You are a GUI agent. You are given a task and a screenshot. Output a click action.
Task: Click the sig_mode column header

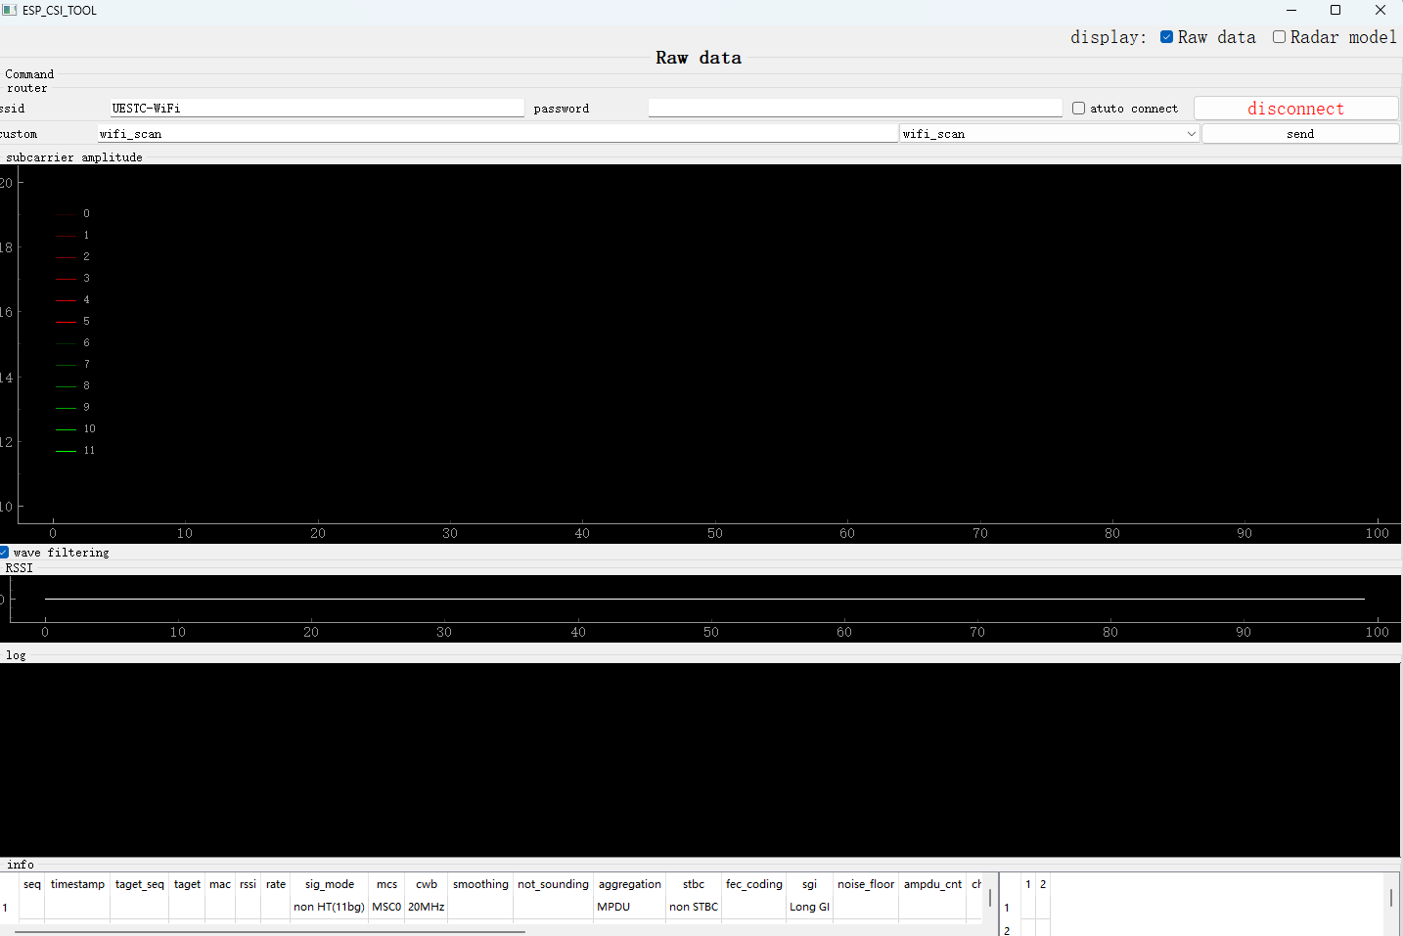pyautogui.click(x=330, y=884)
